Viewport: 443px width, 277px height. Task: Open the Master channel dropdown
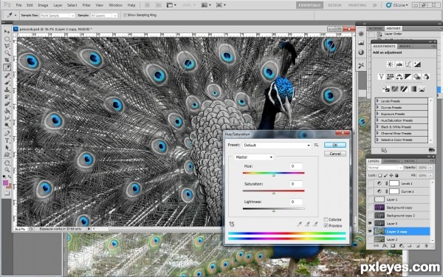[x=254, y=157]
